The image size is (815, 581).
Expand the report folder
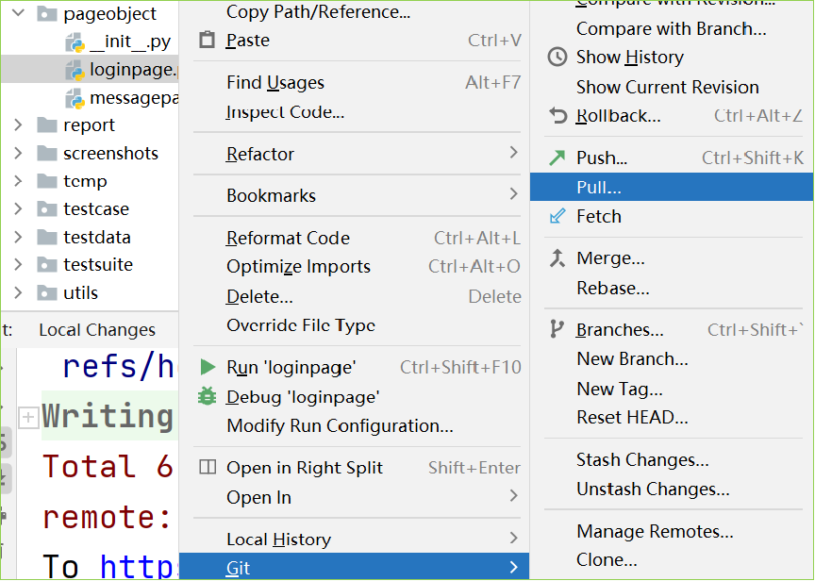pos(18,125)
